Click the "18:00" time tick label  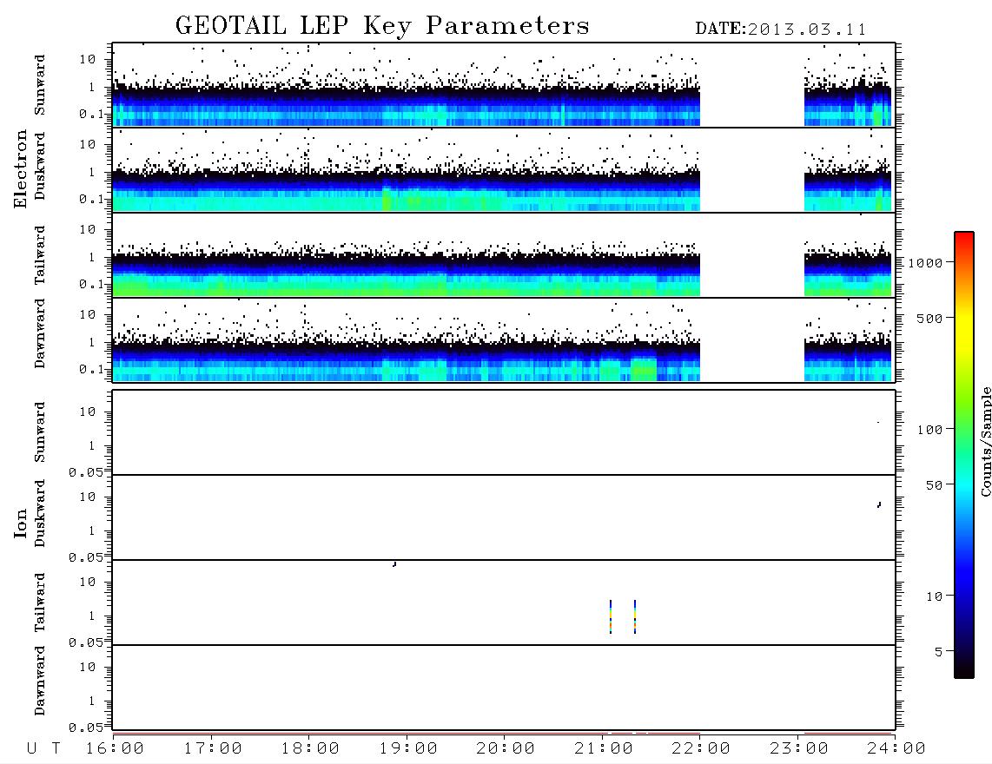(x=310, y=749)
